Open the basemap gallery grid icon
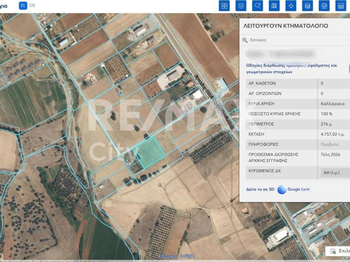The height and width of the screenshot is (262, 350). (224, 6)
